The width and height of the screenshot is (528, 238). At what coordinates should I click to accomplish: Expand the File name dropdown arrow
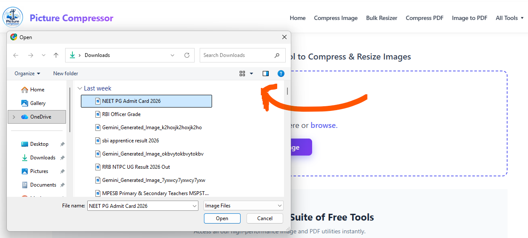(x=195, y=206)
